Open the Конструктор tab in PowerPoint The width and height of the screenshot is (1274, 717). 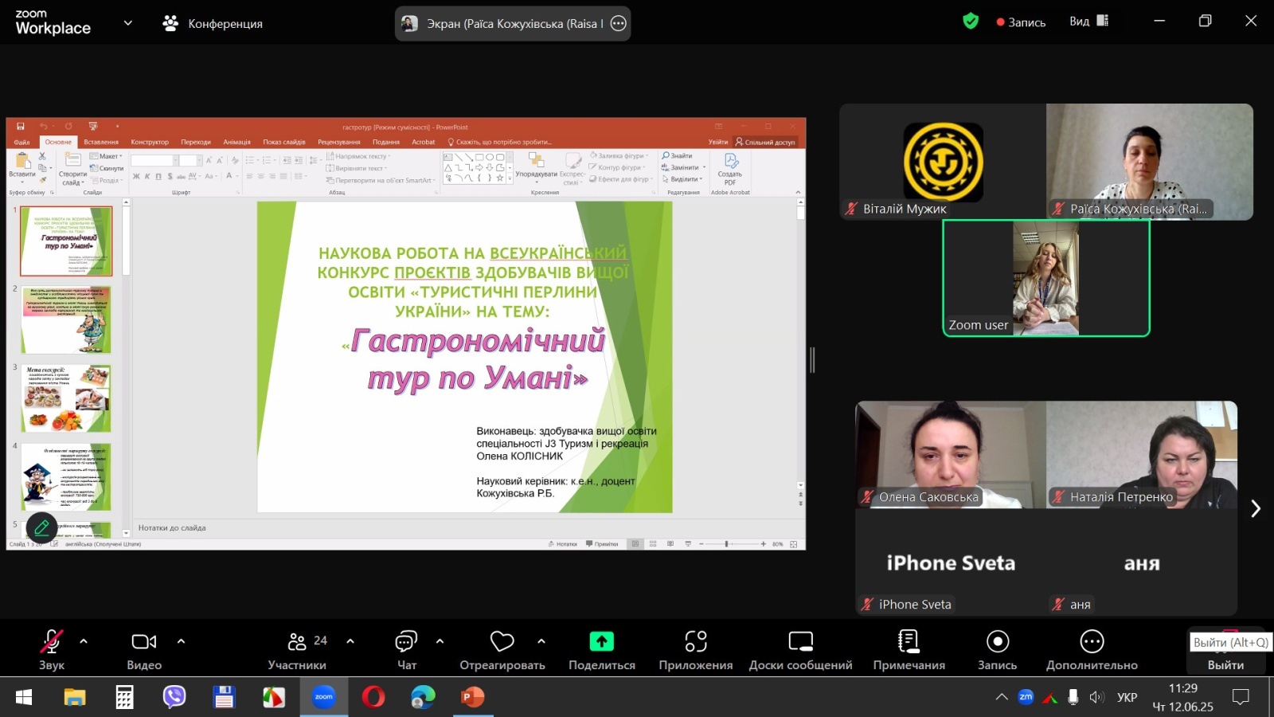(x=150, y=142)
